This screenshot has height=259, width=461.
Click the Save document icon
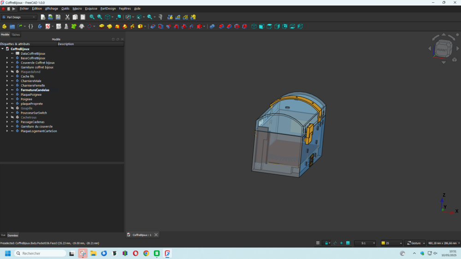pos(58,17)
